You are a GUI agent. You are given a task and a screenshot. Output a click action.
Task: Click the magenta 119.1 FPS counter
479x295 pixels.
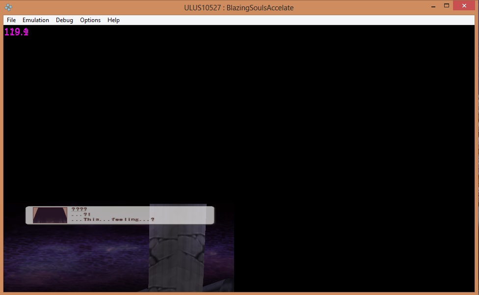[x=17, y=32]
